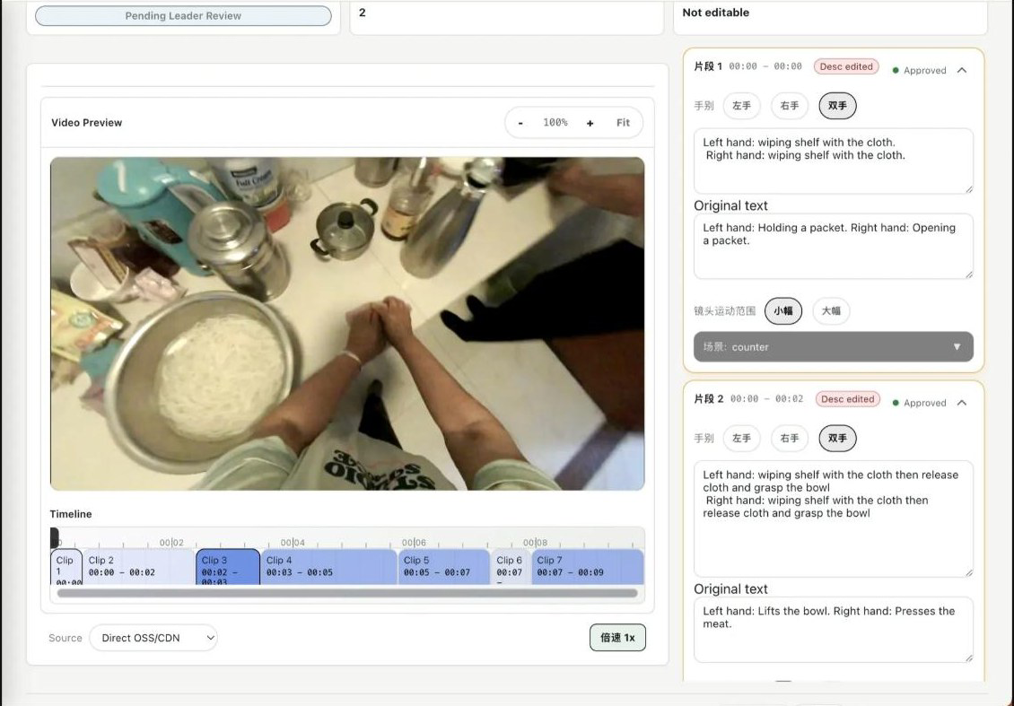Screen dimensions: 1014x706
Task: Edit the 片段 2 description text box
Action: coord(833,519)
